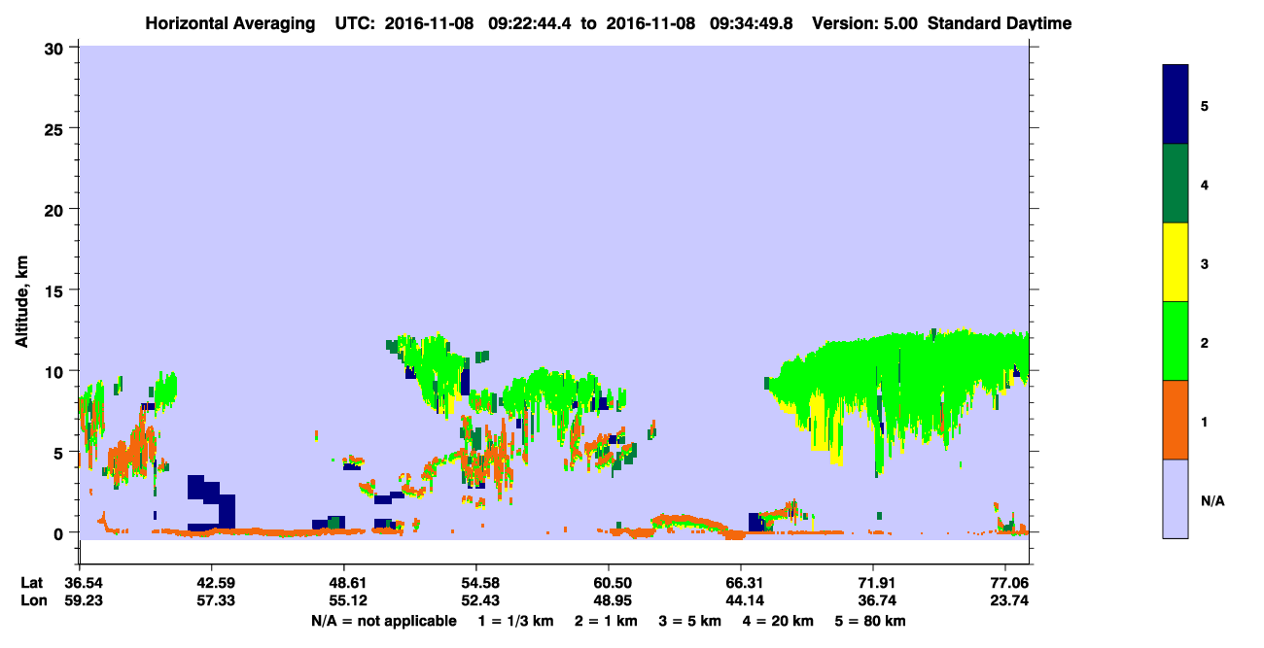
Task: Click the N/A = not applicable legend note
Action: (384, 621)
